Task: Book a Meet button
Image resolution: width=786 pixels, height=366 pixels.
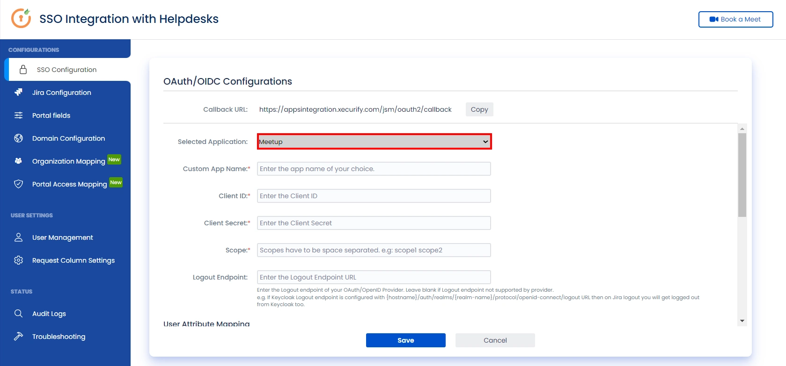Action: [x=735, y=19]
